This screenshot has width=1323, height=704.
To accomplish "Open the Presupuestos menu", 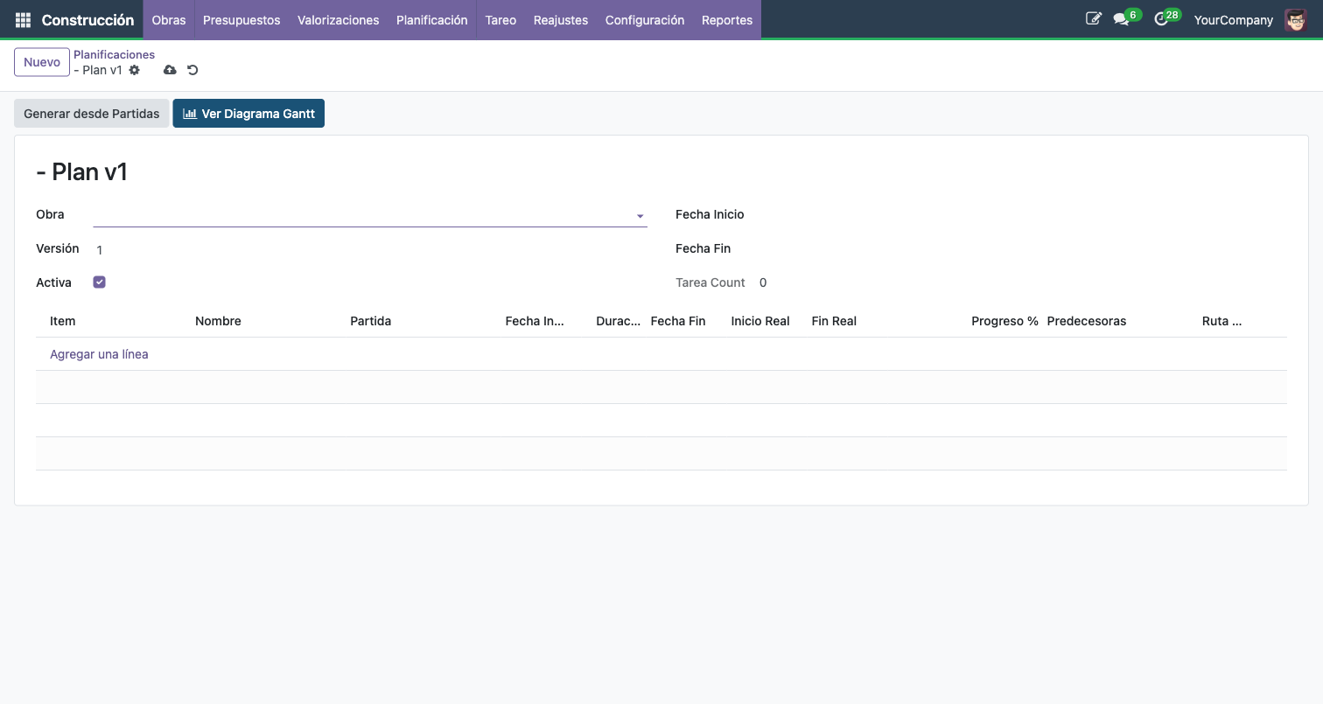I will [x=241, y=19].
